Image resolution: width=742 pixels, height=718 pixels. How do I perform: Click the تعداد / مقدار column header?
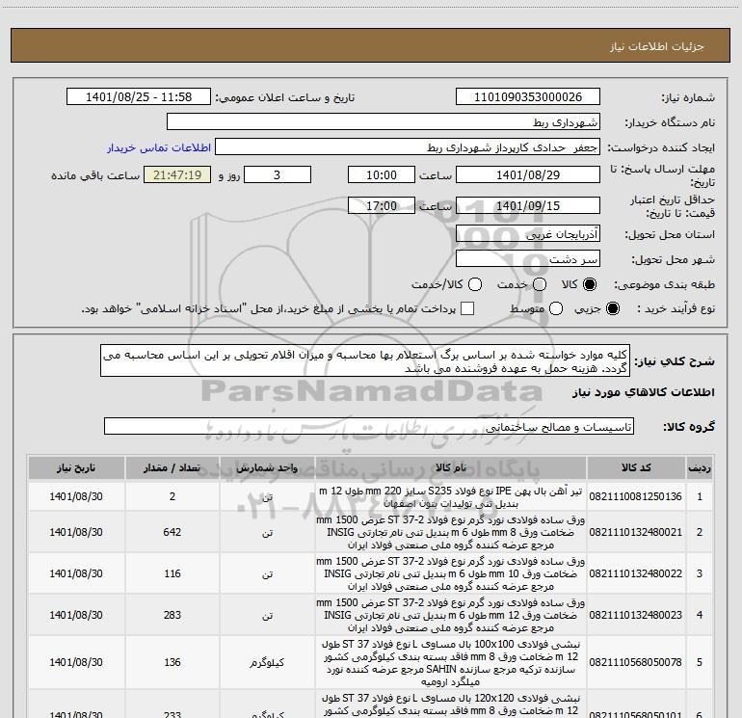tap(172, 468)
